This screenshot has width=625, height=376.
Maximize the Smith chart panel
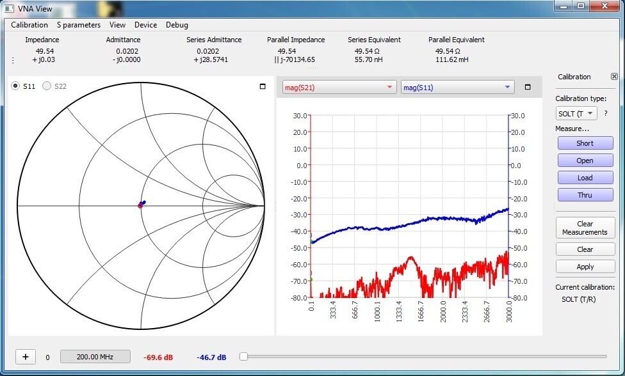(263, 86)
